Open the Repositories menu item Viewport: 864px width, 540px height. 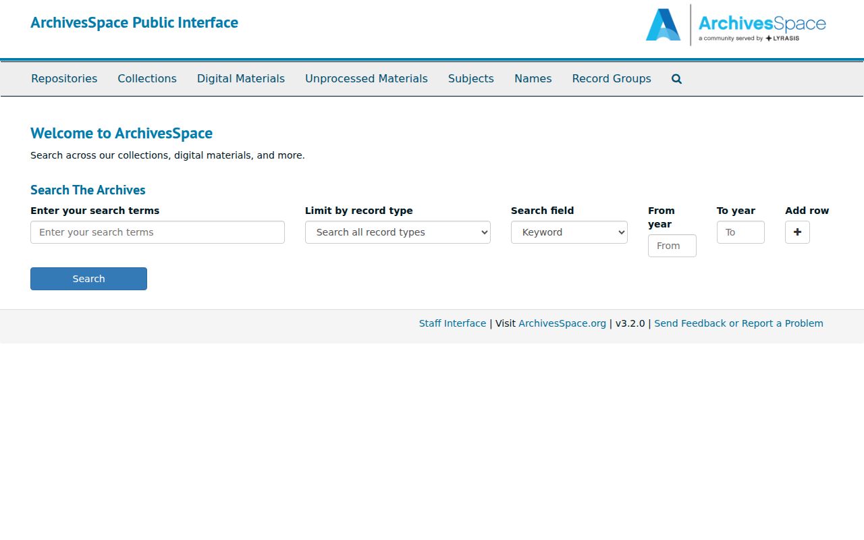point(64,79)
